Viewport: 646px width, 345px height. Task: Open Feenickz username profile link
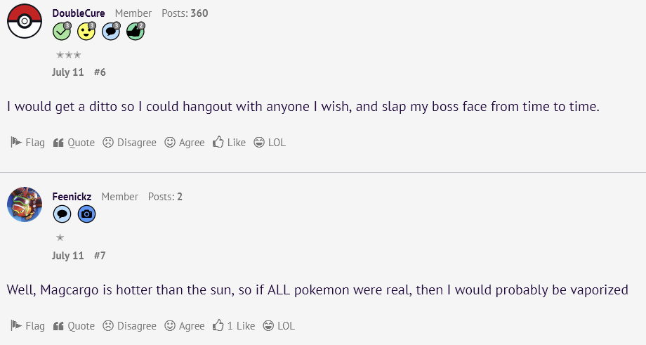pyautogui.click(x=72, y=197)
